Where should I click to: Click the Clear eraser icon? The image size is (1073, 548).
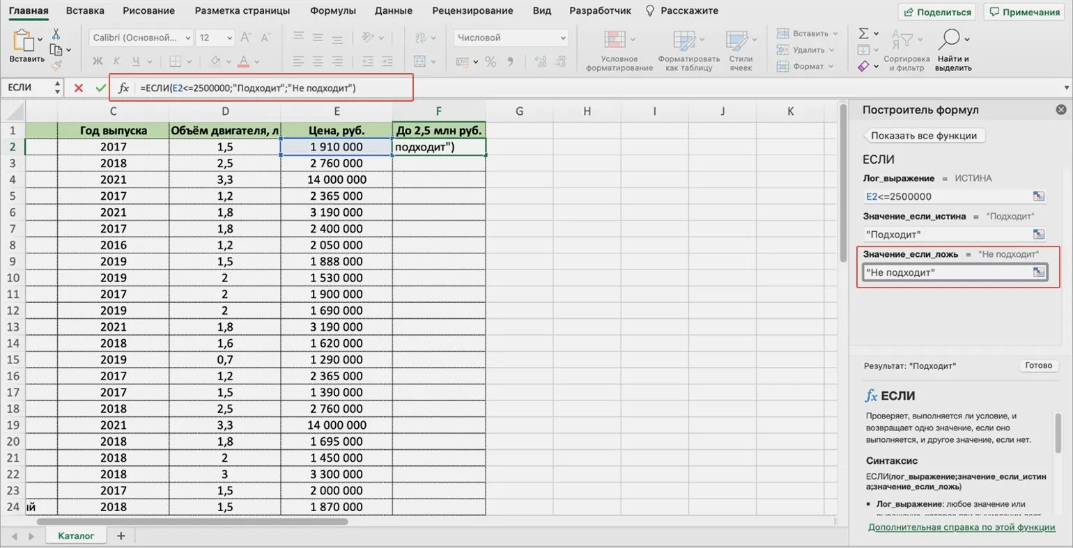click(x=863, y=66)
